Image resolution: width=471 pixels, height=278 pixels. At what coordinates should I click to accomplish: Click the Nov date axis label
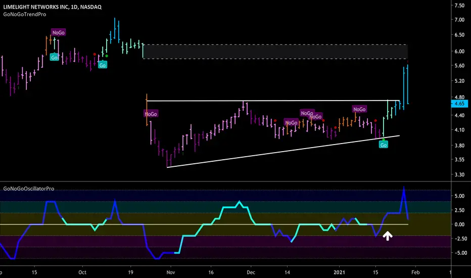point(171,272)
